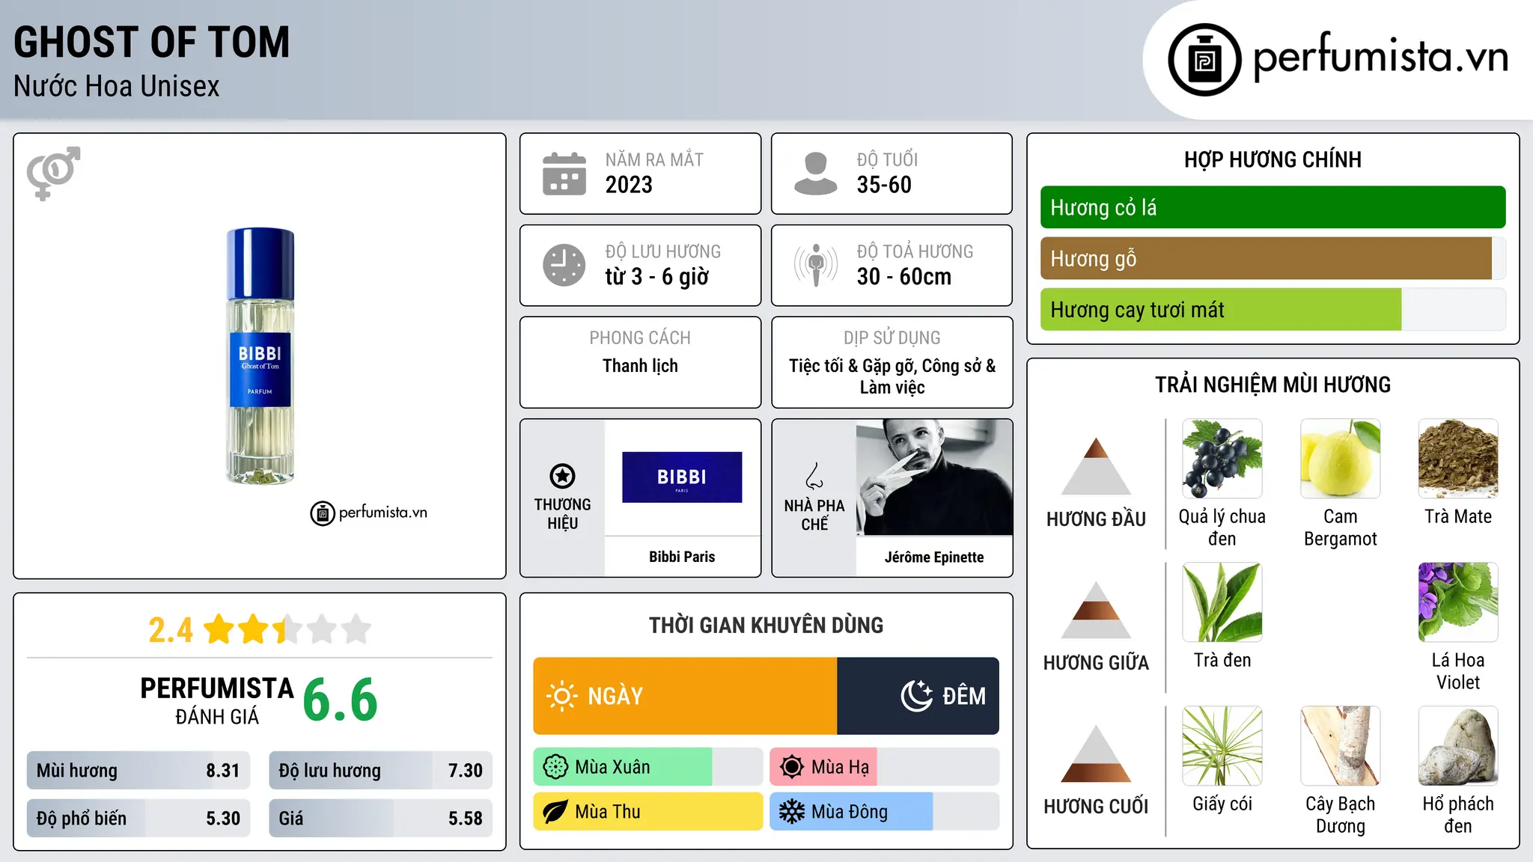The height and width of the screenshot is (862, 1533).
Task: Click the HỢP HƯƠNG CHÍNH heading
Action: pos(1273,159)
